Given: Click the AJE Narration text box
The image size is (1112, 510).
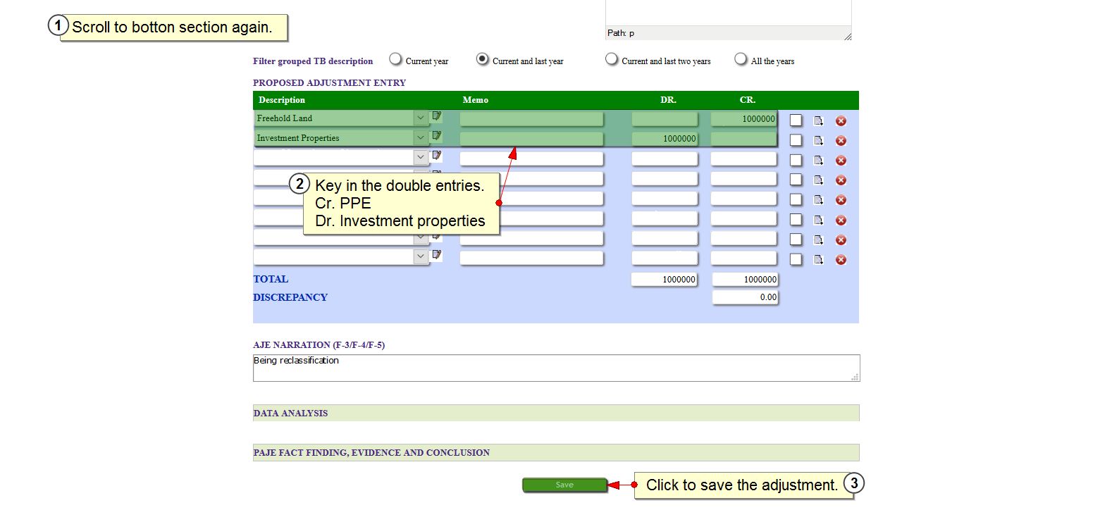Looking at the screenshot, I should coord(555,368).
